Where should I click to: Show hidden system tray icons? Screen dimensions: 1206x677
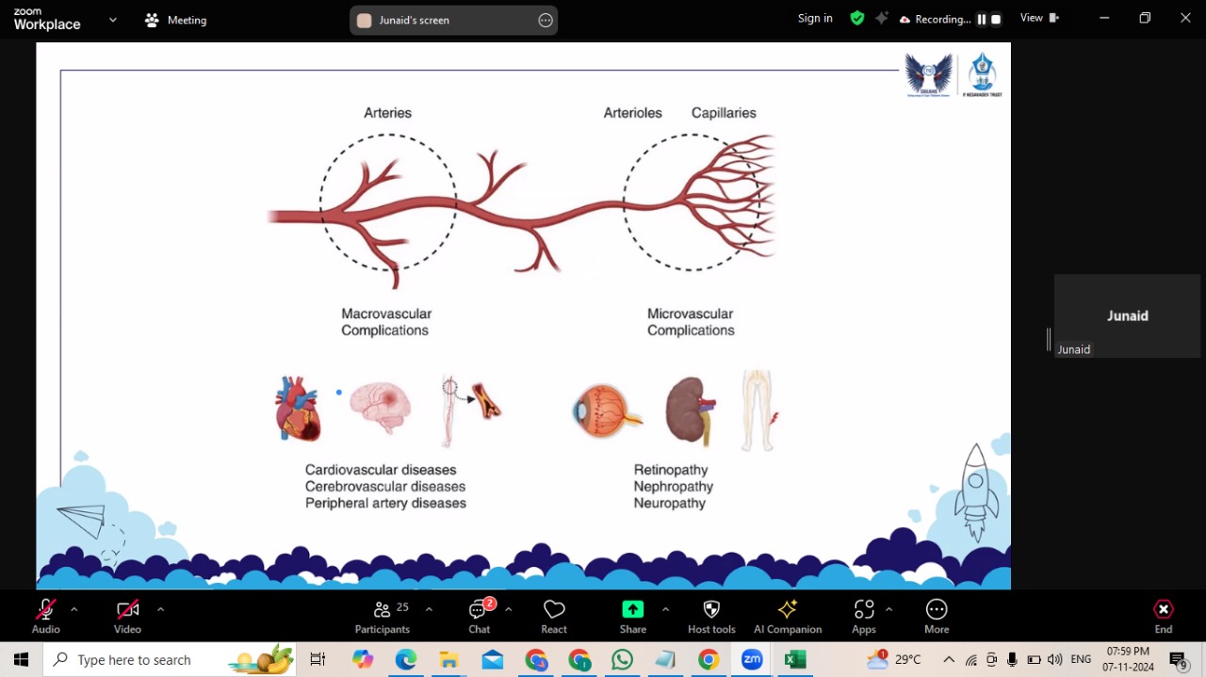tap(949, 659)
